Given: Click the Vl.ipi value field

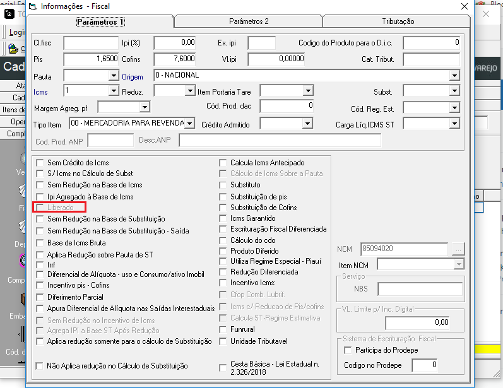Looking at the screenshot, I should [x=276, y=59].
